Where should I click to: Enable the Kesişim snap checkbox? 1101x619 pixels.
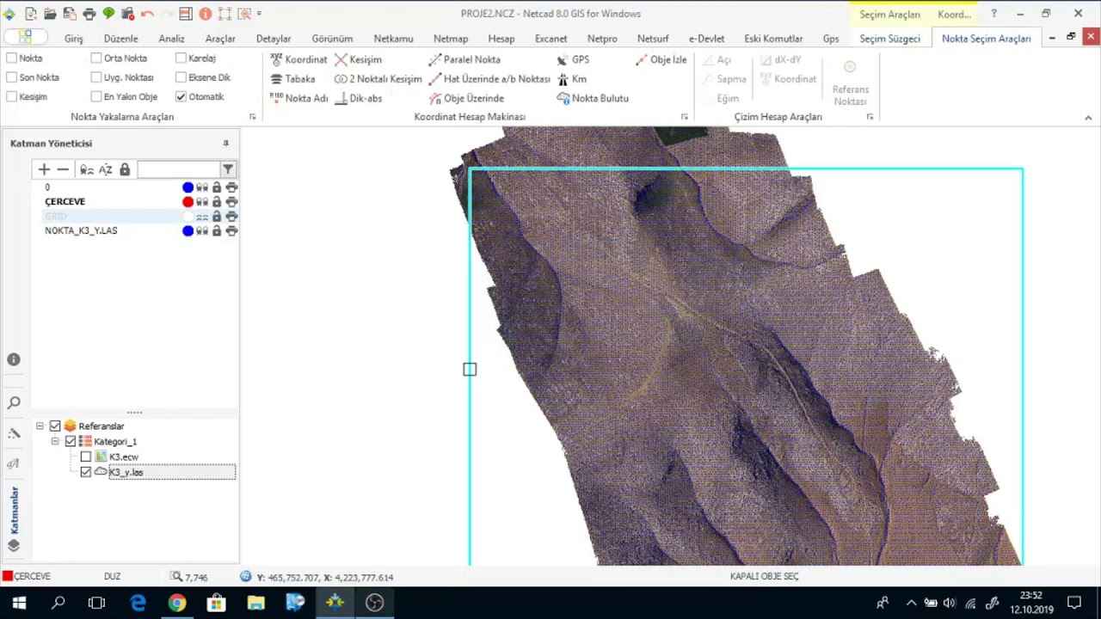(x=11, y=96)
